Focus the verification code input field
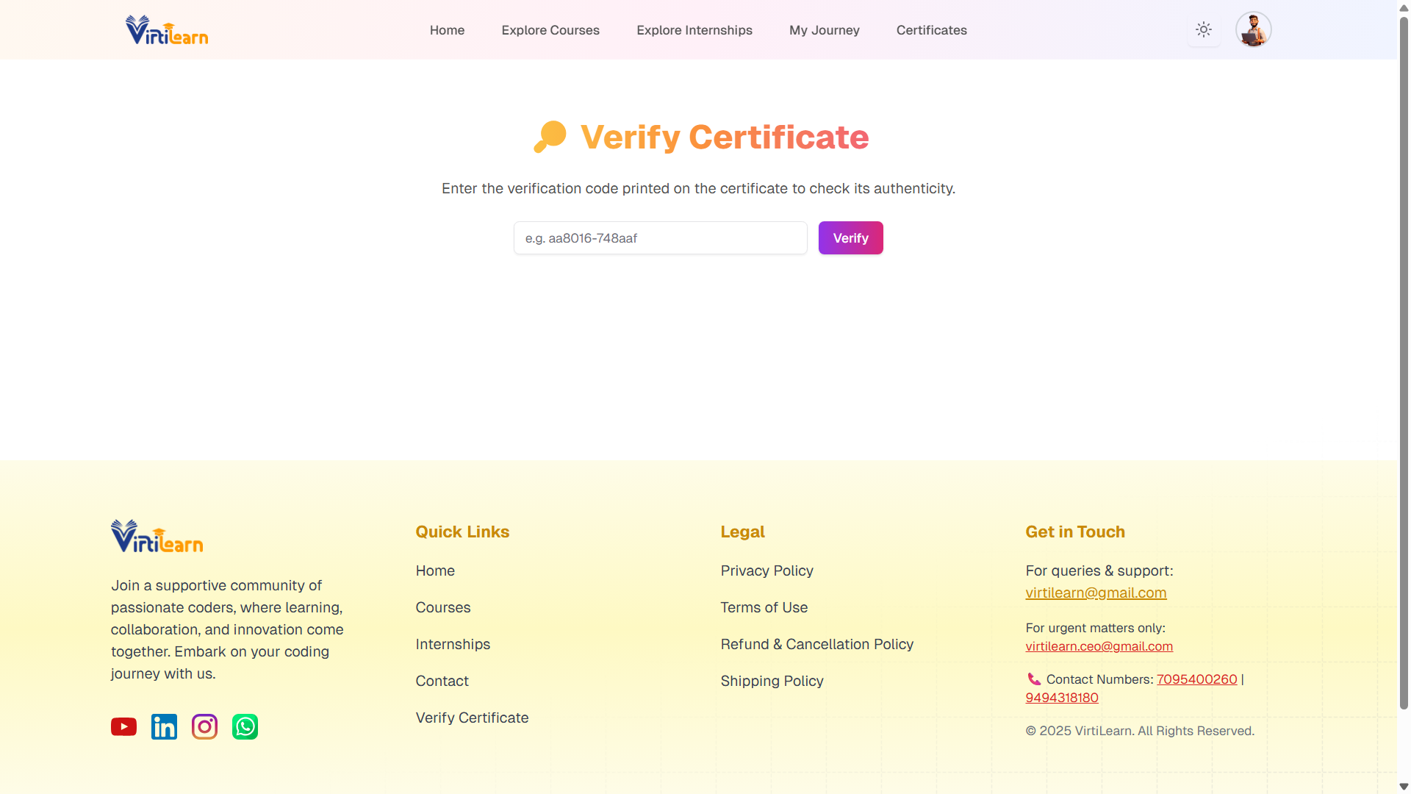The height and width of the screenshot is (794, 1411). (660, 238)
